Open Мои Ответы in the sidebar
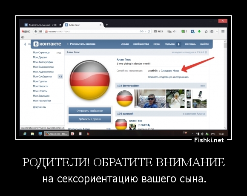Viewport: 247px width, 196px height. (40, 91)
